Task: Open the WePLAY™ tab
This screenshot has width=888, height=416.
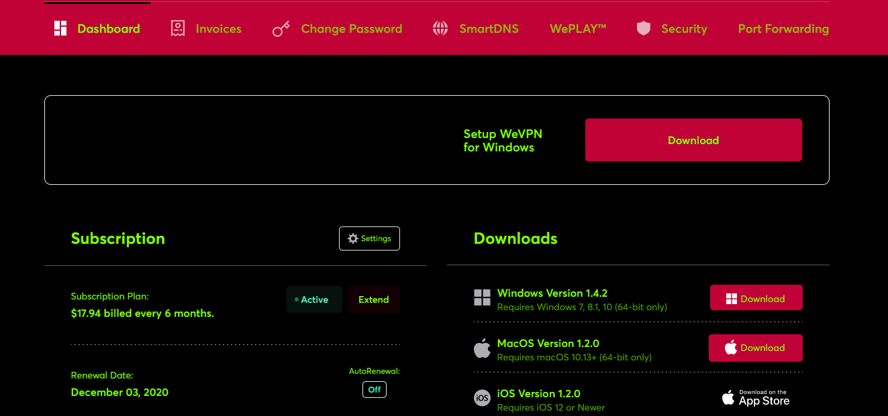Action: pyautogui.click(x=578, y=29)
